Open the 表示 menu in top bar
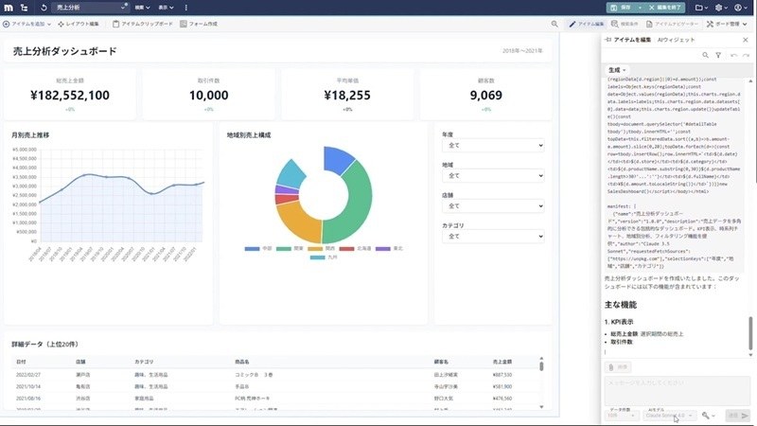 tap(165, 8)
